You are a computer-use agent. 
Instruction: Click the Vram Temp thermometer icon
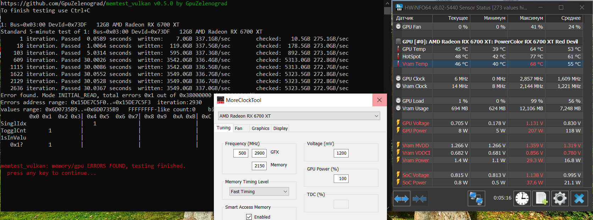(398, 64)
